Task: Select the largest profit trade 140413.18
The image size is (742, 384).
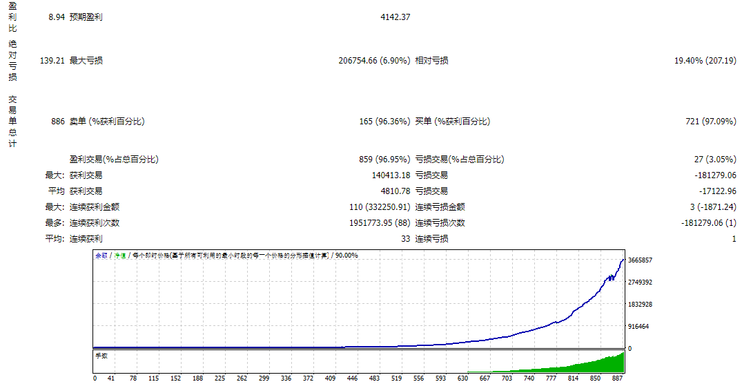Action: [391, 175]
